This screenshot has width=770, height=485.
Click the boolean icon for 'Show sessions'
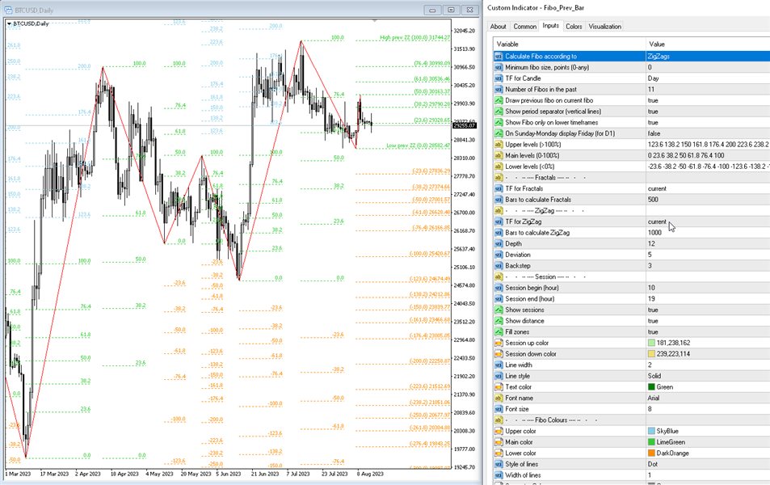coord(499,310)
